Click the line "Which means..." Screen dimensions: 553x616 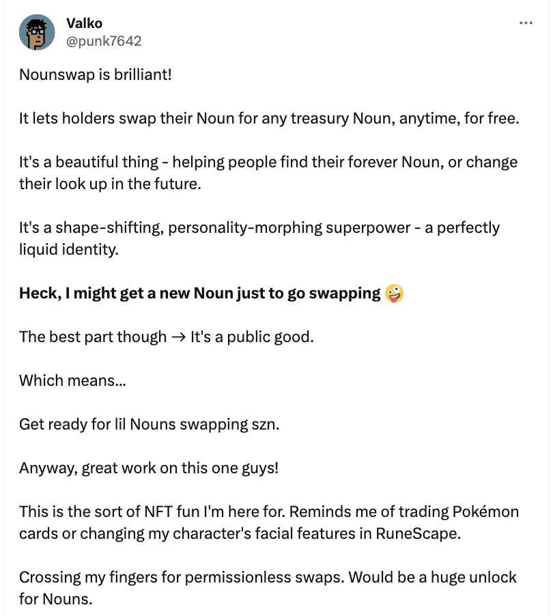tap(72, 380)
